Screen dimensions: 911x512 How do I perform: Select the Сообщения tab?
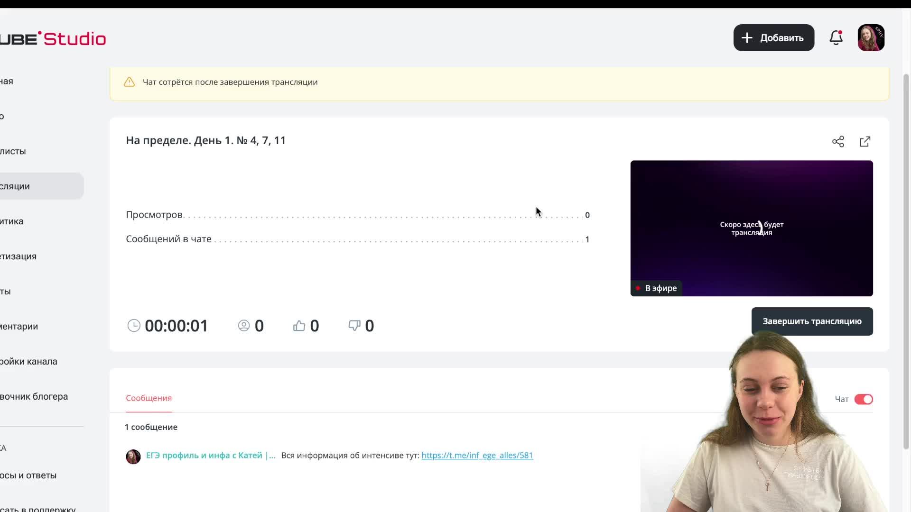coord(149,398)
